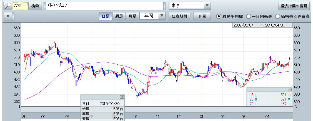Image resolution: width=313 pixels, height=121 pixels.
Task: Click the 検索 search button
Action: (x=35, y=6)
